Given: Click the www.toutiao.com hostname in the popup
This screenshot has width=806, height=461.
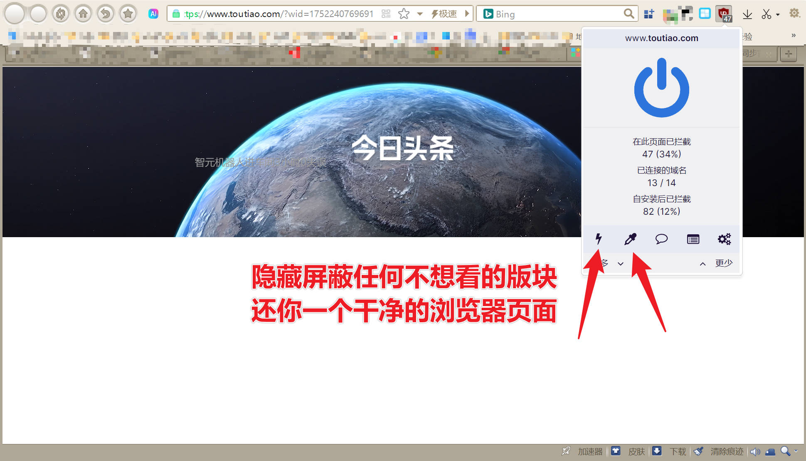Looking at the screenshot, I should 661,38.
